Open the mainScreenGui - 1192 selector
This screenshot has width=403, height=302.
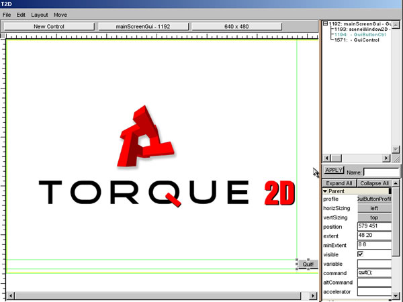point(143,26)
